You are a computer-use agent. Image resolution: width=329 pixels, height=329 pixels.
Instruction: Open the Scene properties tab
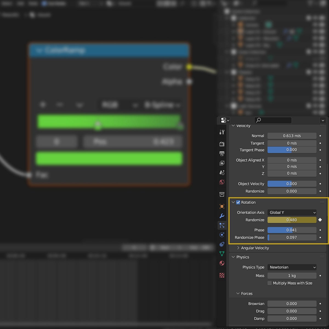(x=222, y=172)
